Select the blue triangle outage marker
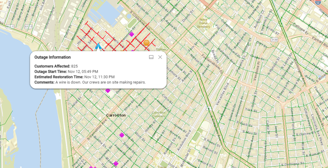The width and height of the screenshot is (328, 168). [x=98, y=46]
